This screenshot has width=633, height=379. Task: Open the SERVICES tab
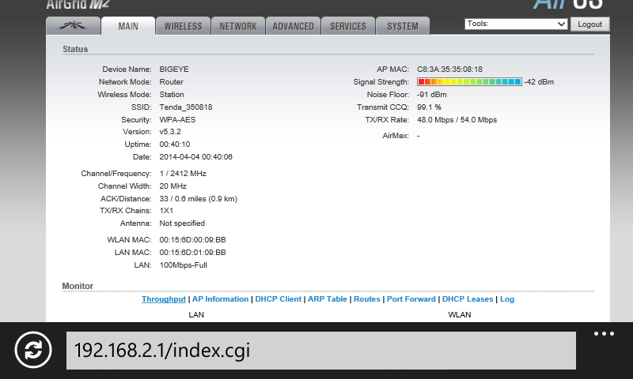coord(348,26)
